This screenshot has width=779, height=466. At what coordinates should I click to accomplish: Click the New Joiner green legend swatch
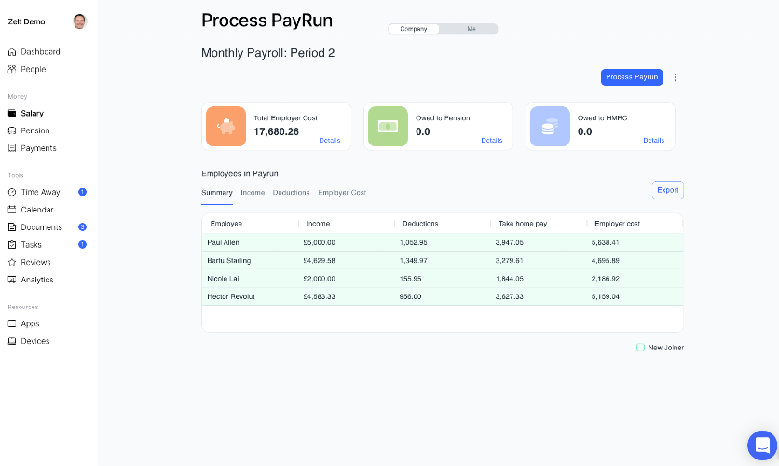(640, 348)
